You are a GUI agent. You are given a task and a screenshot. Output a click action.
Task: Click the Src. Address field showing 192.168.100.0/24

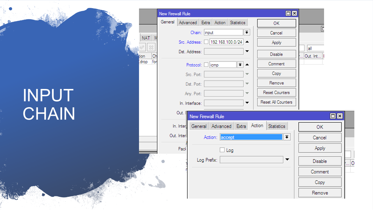pos(226,42)
